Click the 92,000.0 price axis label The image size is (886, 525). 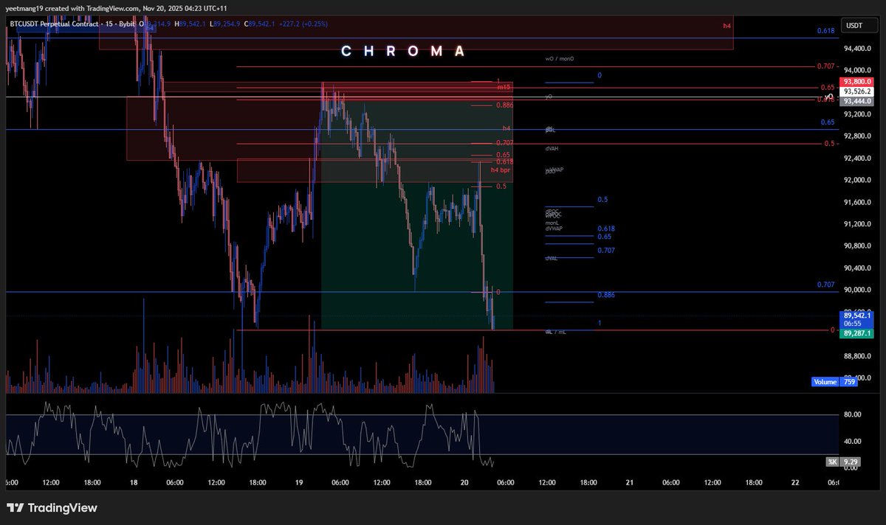tap(857, 180)
